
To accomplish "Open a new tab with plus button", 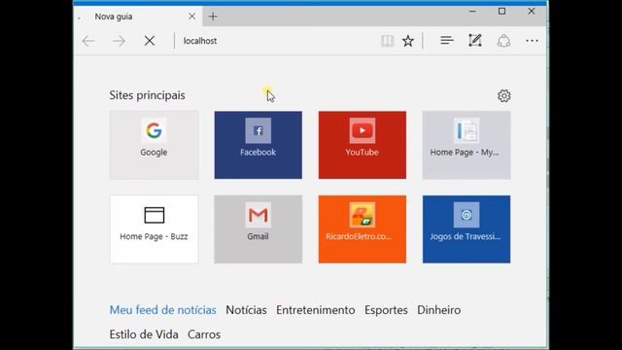I will click(213, 17).
